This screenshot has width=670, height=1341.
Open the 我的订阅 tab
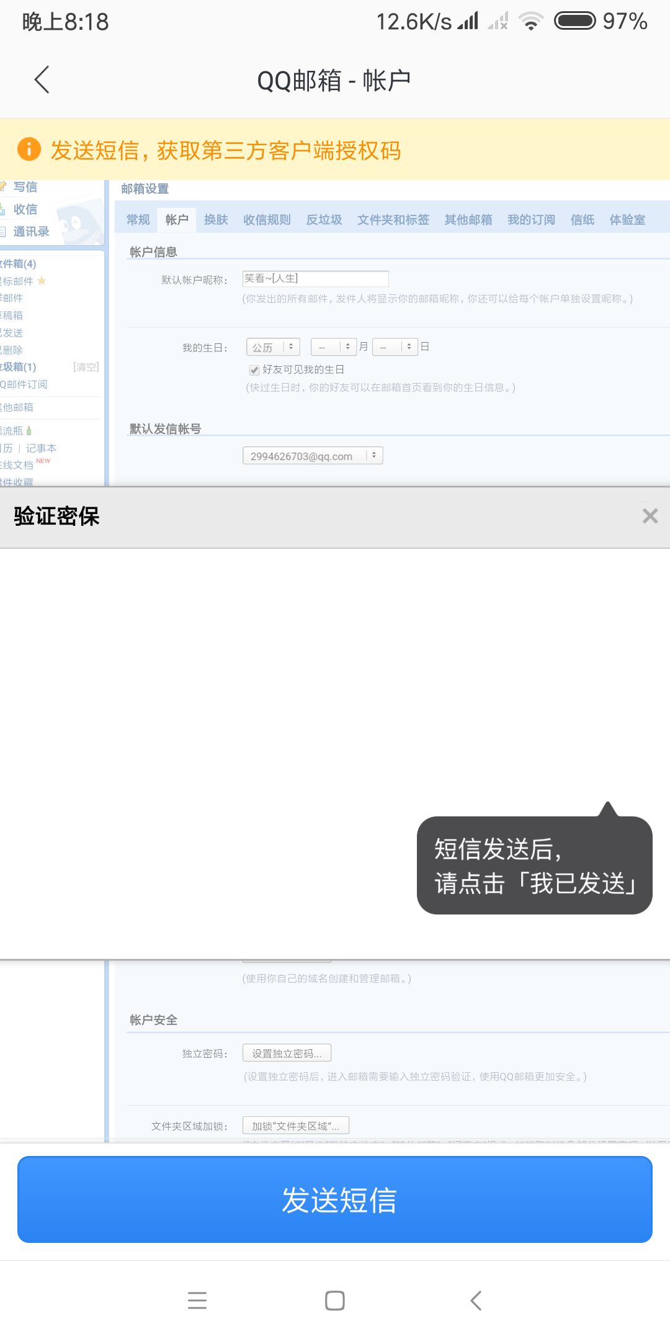click(531, 220)
